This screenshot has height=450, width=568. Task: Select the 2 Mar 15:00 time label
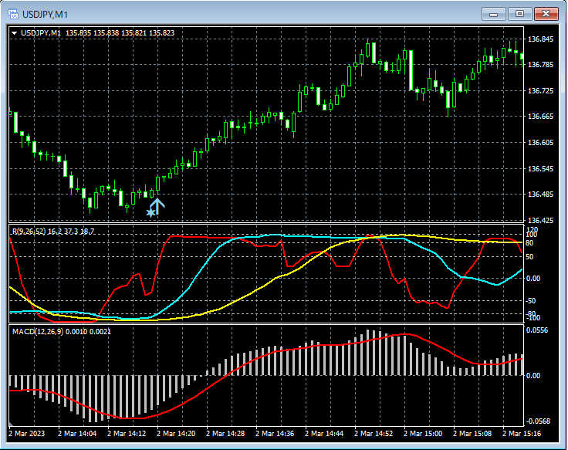pos(423,434)
